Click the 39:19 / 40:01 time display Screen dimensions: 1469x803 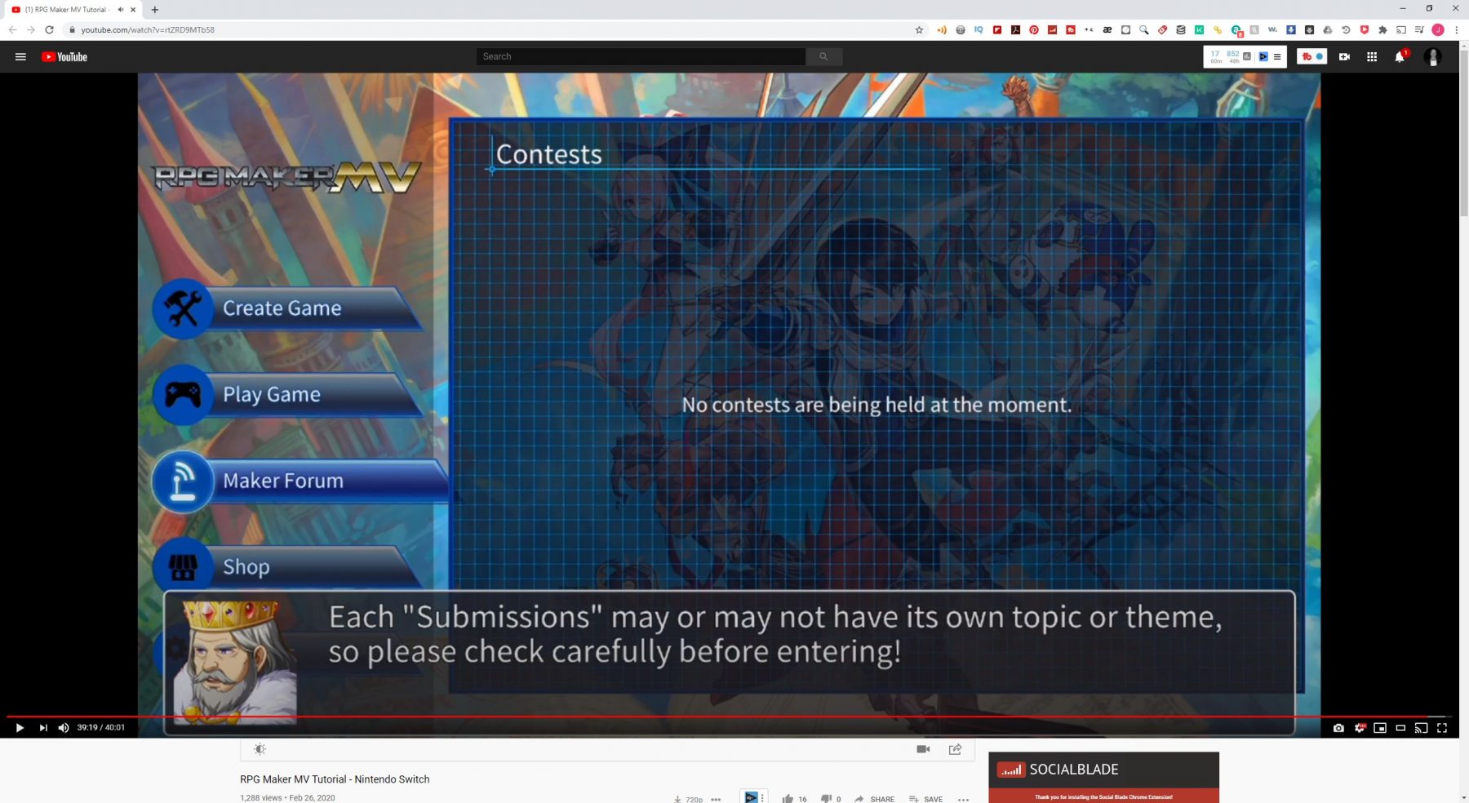click(101, 728)
